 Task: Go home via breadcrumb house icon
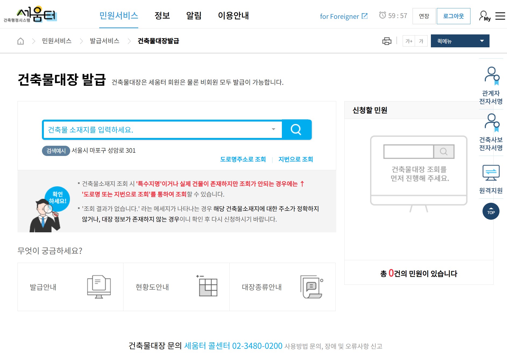[x=21, y=41]
